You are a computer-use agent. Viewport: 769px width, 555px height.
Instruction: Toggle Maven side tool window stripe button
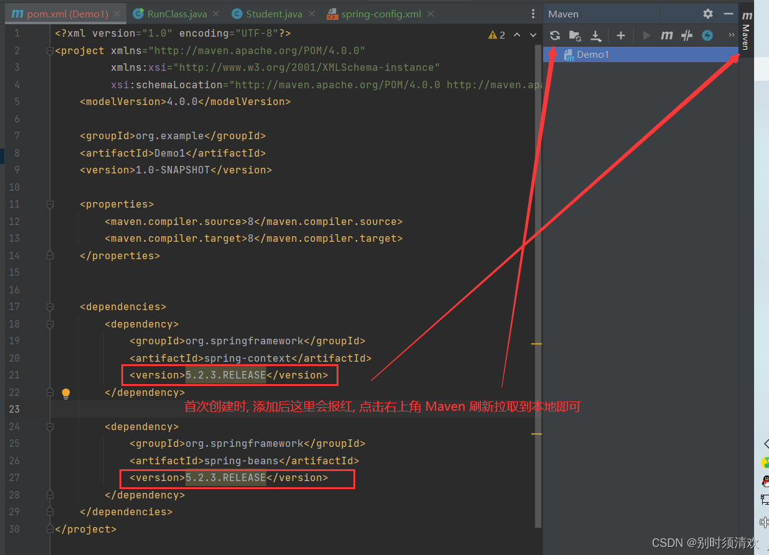pyautogui.click(x=746, y=30)
